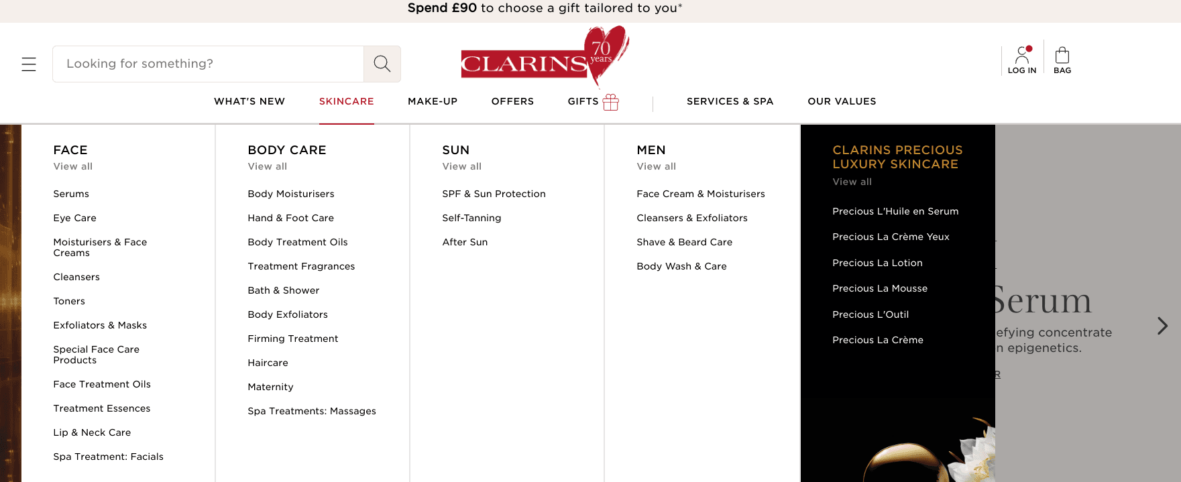Click View all under Clarins Precious
This screenshot has width=1181, height=482.
tap(852, 182)
